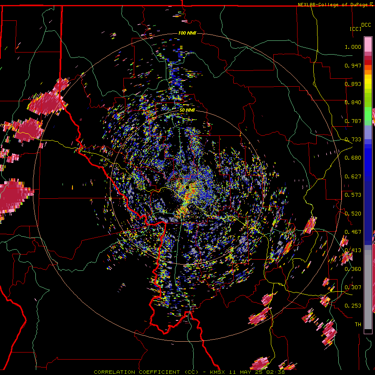
Task: Select the 0.253 legend value
Action: (x=353, y=306)
